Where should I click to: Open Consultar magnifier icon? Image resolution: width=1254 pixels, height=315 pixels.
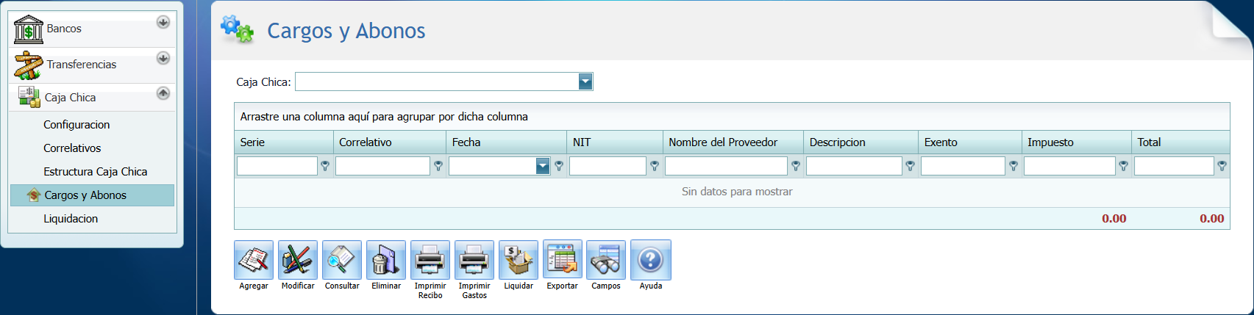point(342,260)
